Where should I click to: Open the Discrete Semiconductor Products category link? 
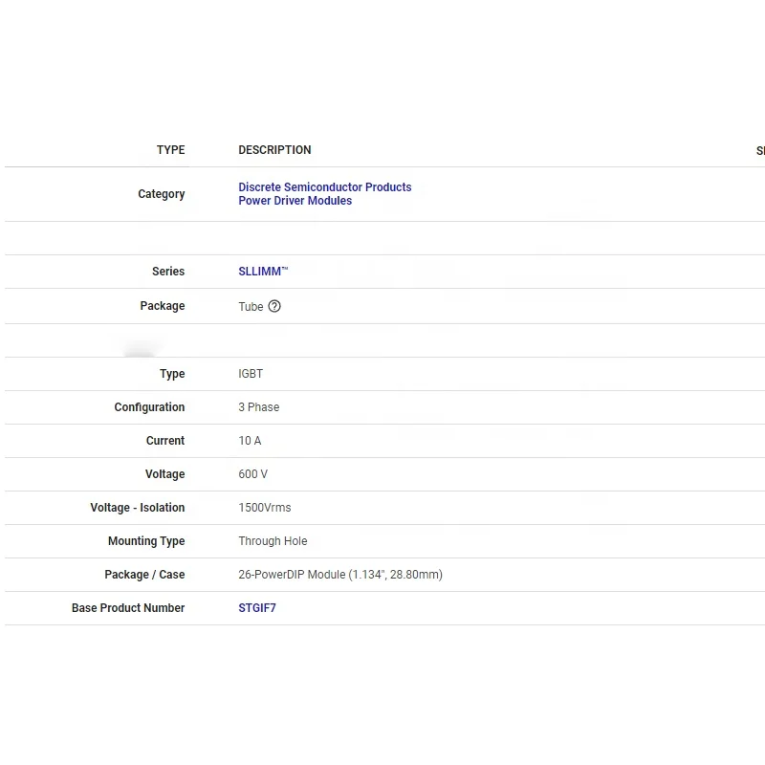[325, 187]
